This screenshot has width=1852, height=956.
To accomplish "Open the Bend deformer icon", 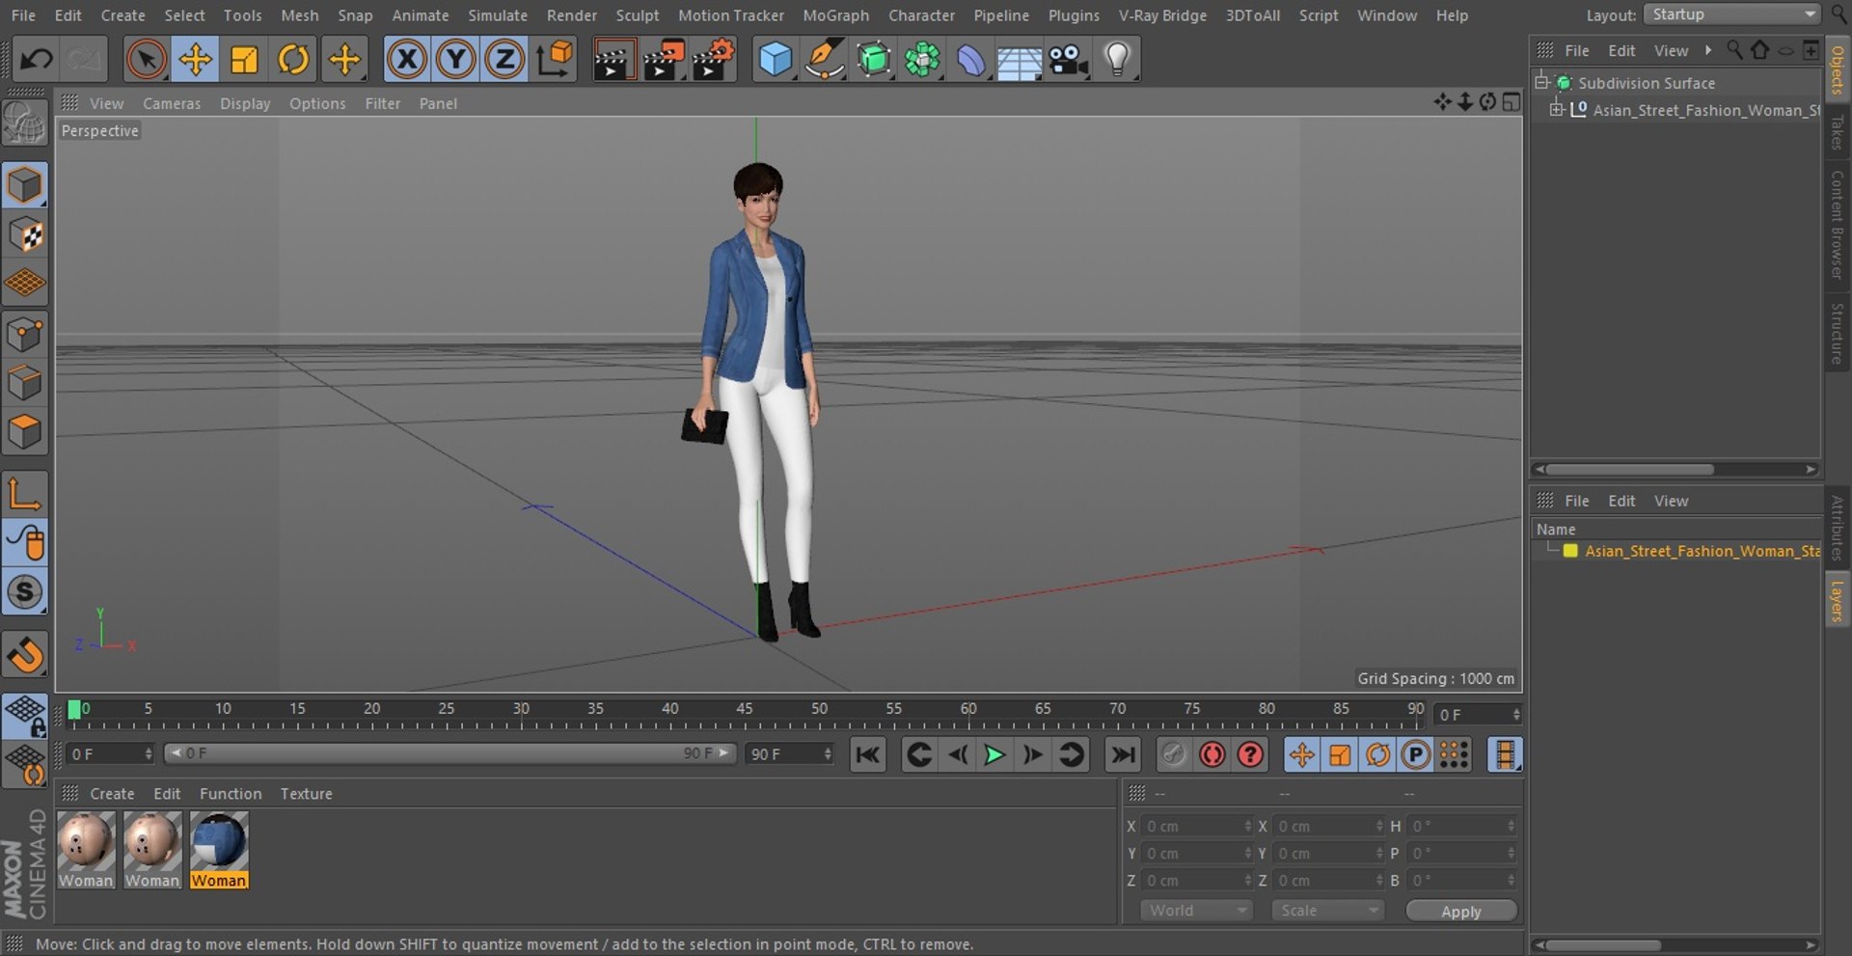I will tap(971, 60).
